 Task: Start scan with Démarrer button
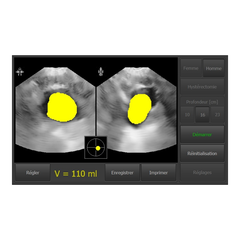point(202,134)
